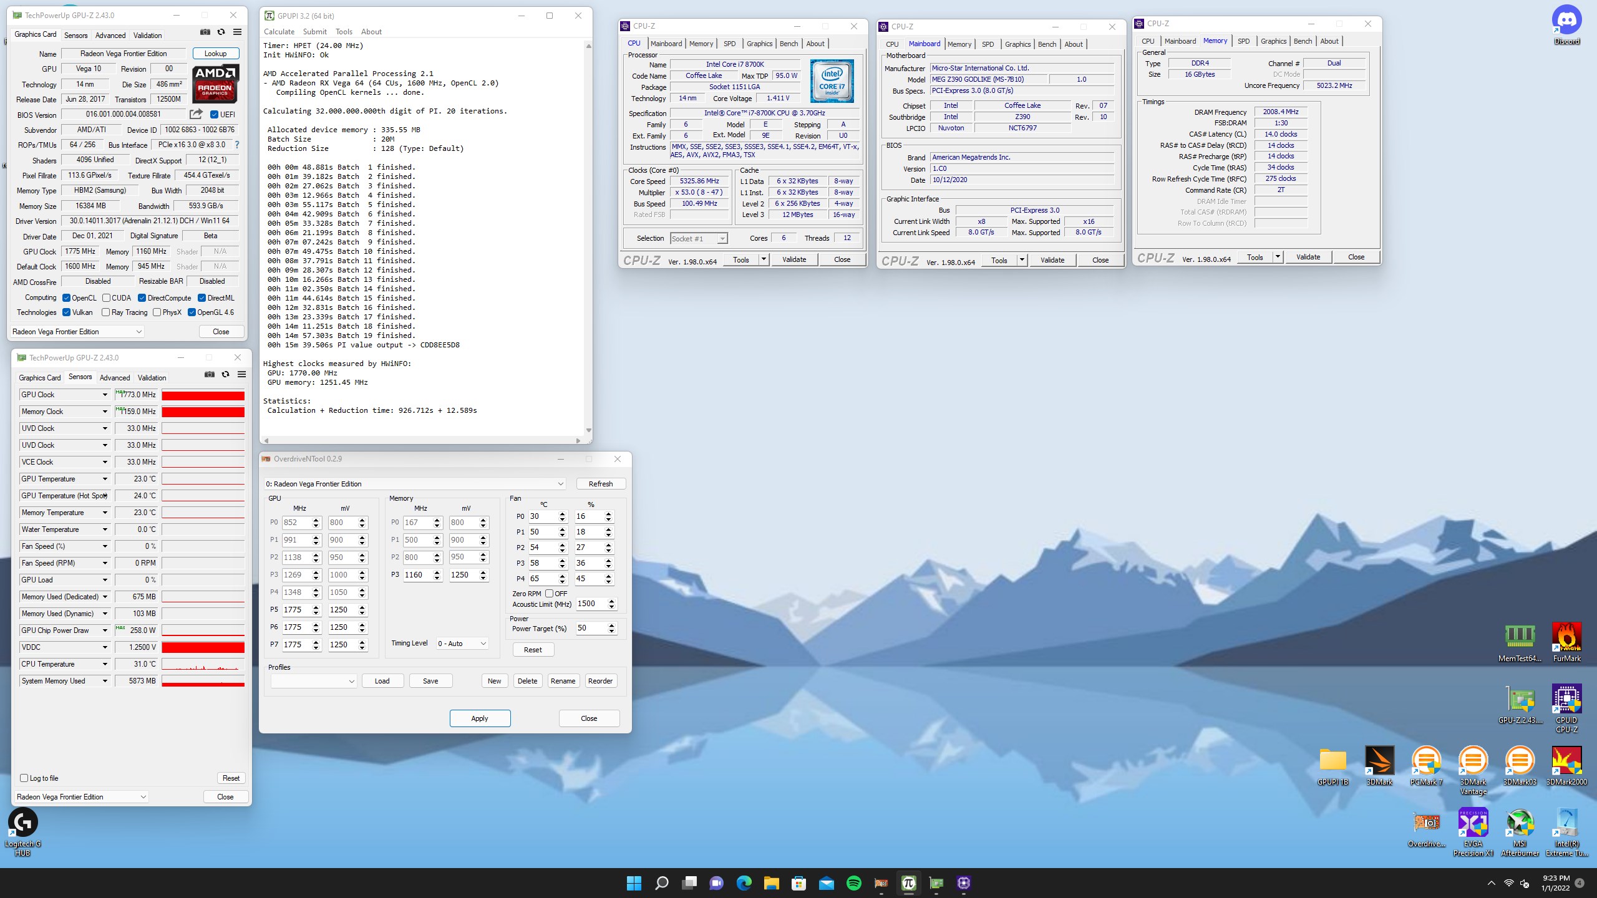
Task: Toggle the OpenCL checkbox in GPU-Z
Action: tap(66, 297)
